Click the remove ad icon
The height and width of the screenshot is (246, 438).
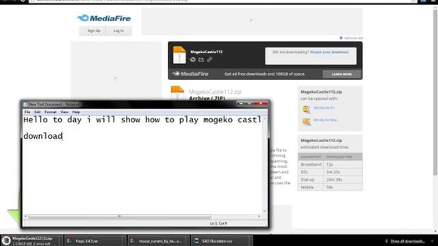[x=341, y=38]
